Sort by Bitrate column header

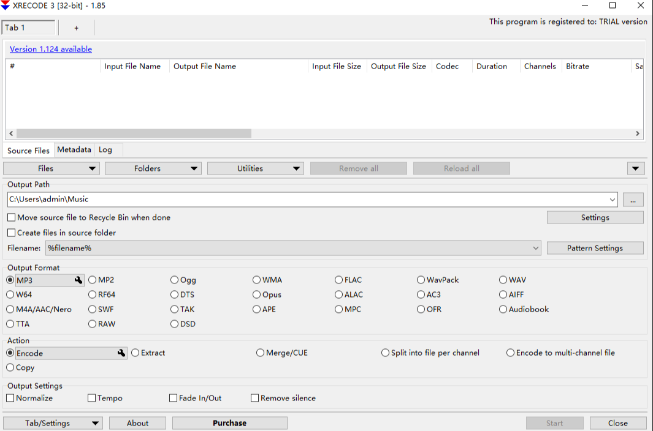tap(597, 66)
